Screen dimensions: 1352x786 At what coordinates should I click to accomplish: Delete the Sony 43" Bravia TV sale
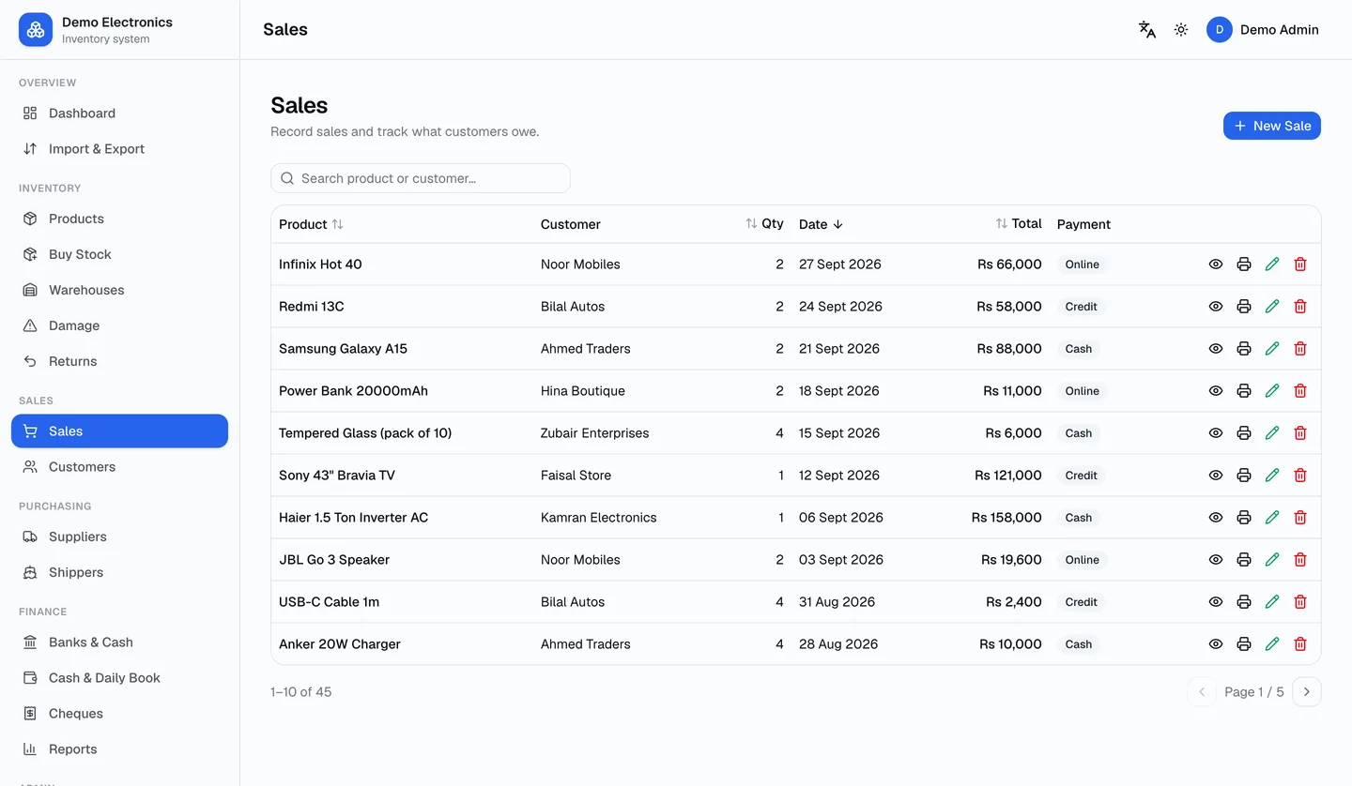[x=1300, y=476]
